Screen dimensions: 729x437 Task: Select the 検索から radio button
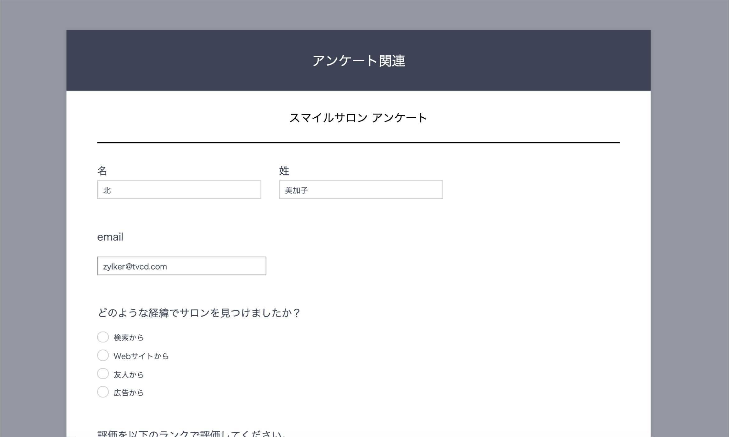pos(103,337)
